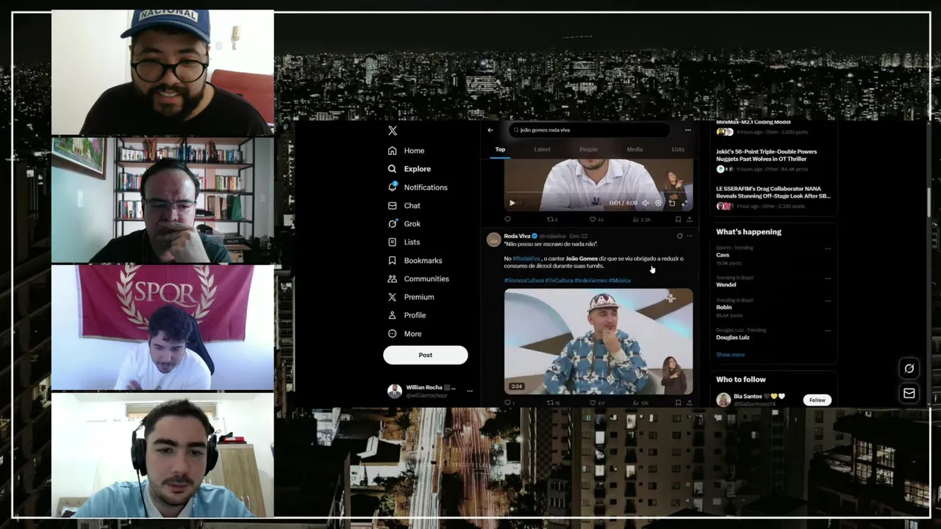Viewport: 941px width, 529px height.
Task: Repost the post with 6 reposts
Action: [x=552, y=219]
